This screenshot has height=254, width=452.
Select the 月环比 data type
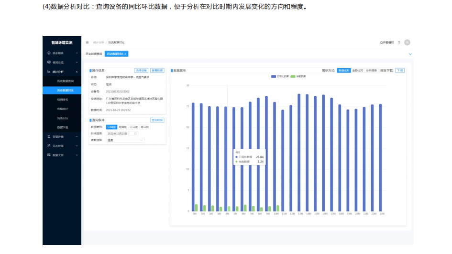(x=144, y=127)
